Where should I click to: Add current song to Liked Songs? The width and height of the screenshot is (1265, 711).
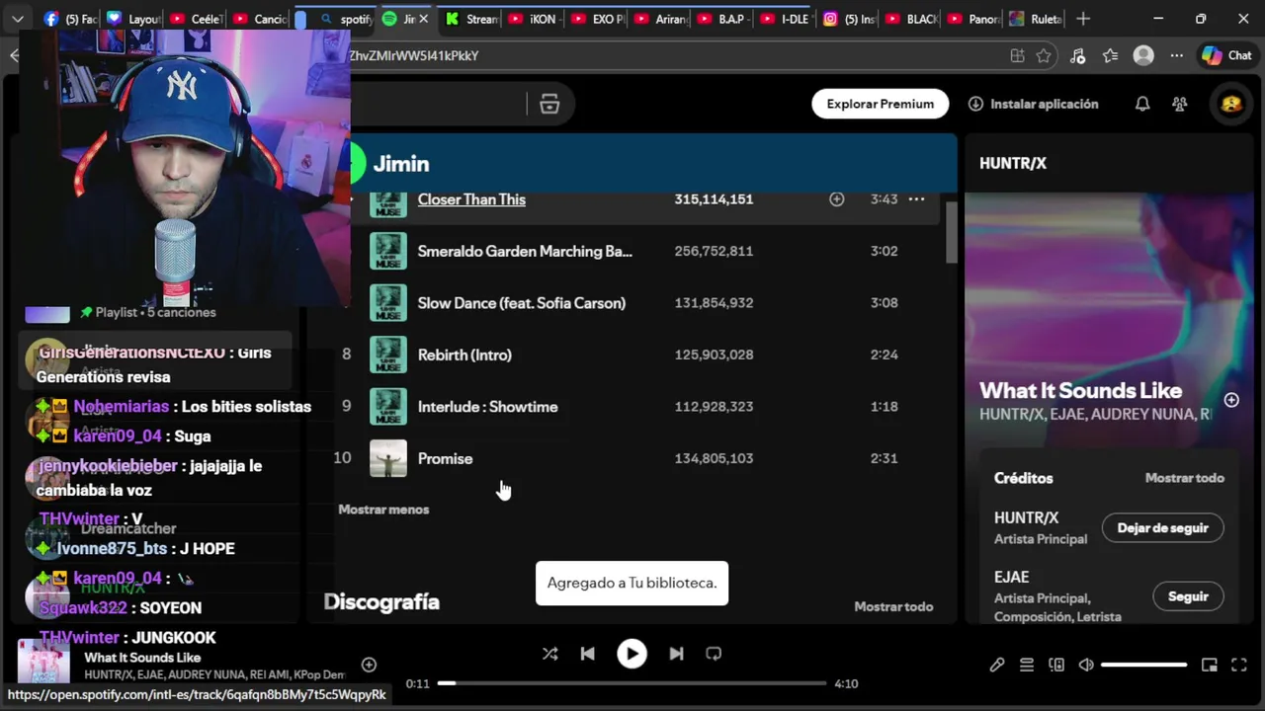(369, 666)
